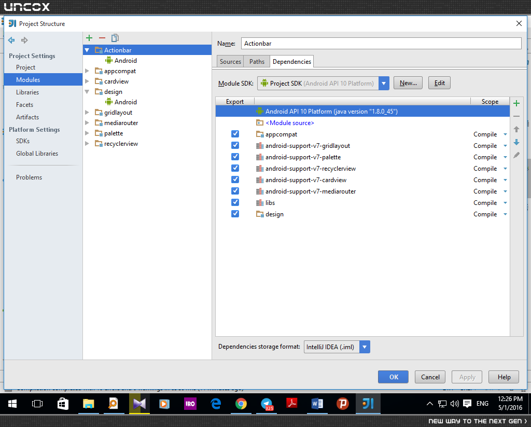This screenshot has height=427, width=531.
Task: Uncheck export for android-support-v7-recyclerview
Action: pos(235,169)
